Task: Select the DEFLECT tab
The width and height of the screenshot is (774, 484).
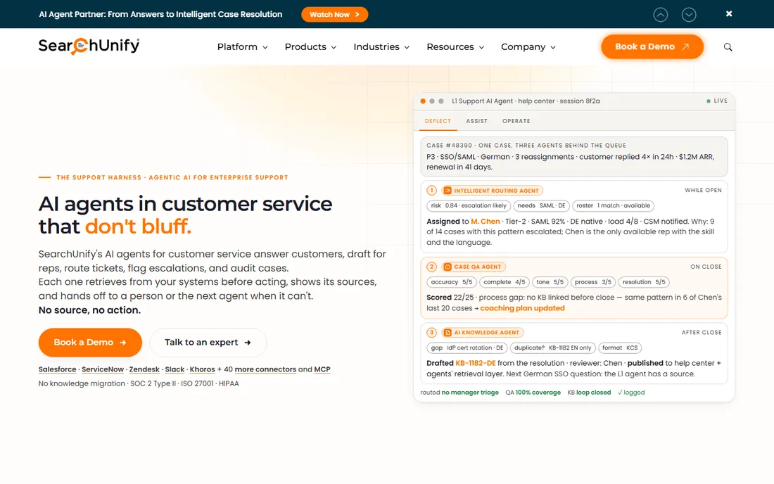Action: coord(438,121)
